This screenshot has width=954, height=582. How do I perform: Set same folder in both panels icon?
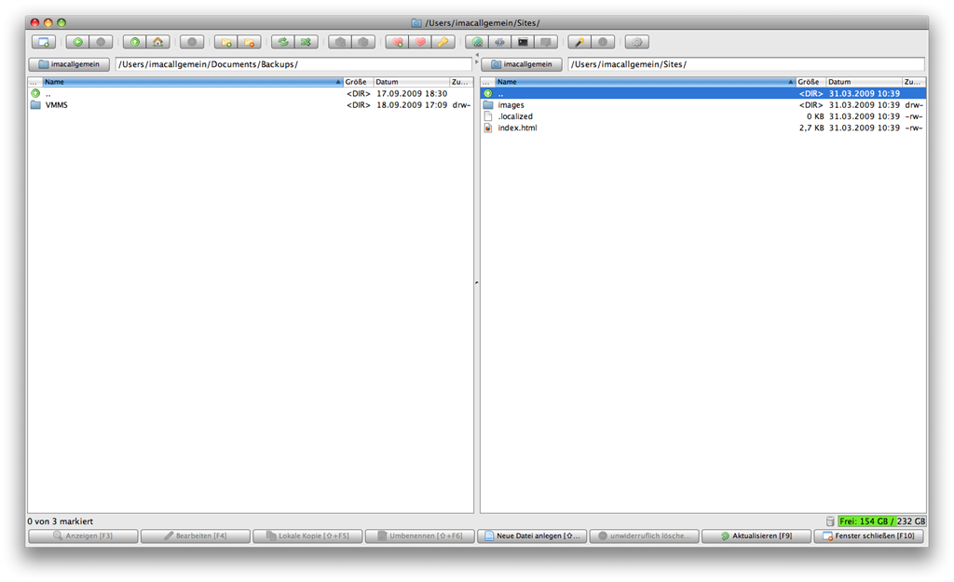[306, 42]
